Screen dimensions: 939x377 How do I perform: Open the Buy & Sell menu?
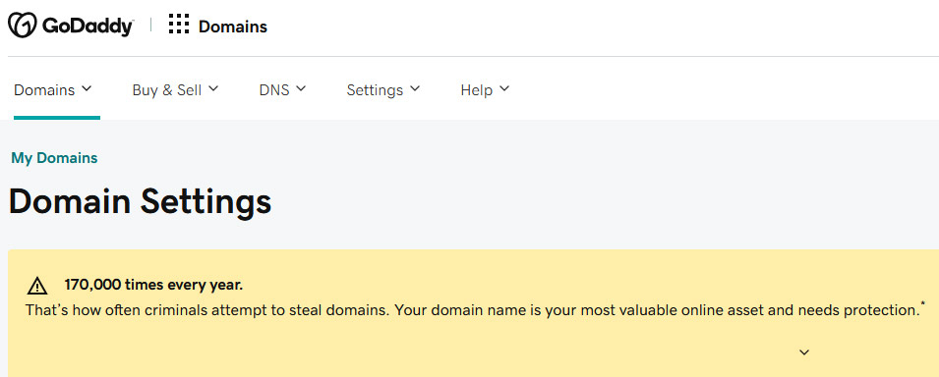(x=175, y=89)
